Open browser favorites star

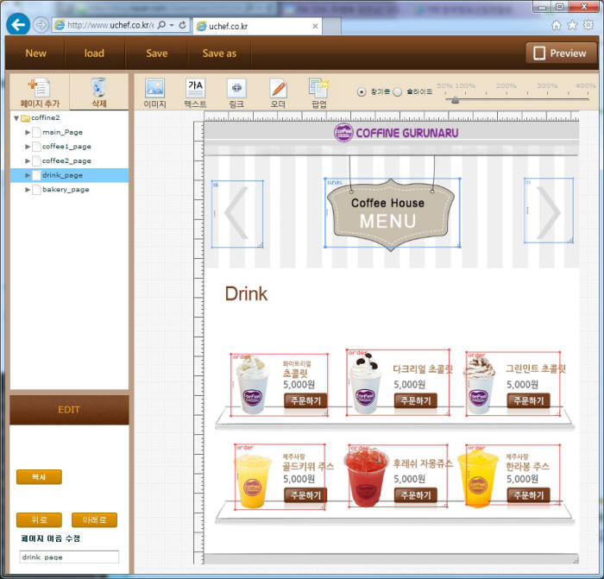(x=572, y=25)
